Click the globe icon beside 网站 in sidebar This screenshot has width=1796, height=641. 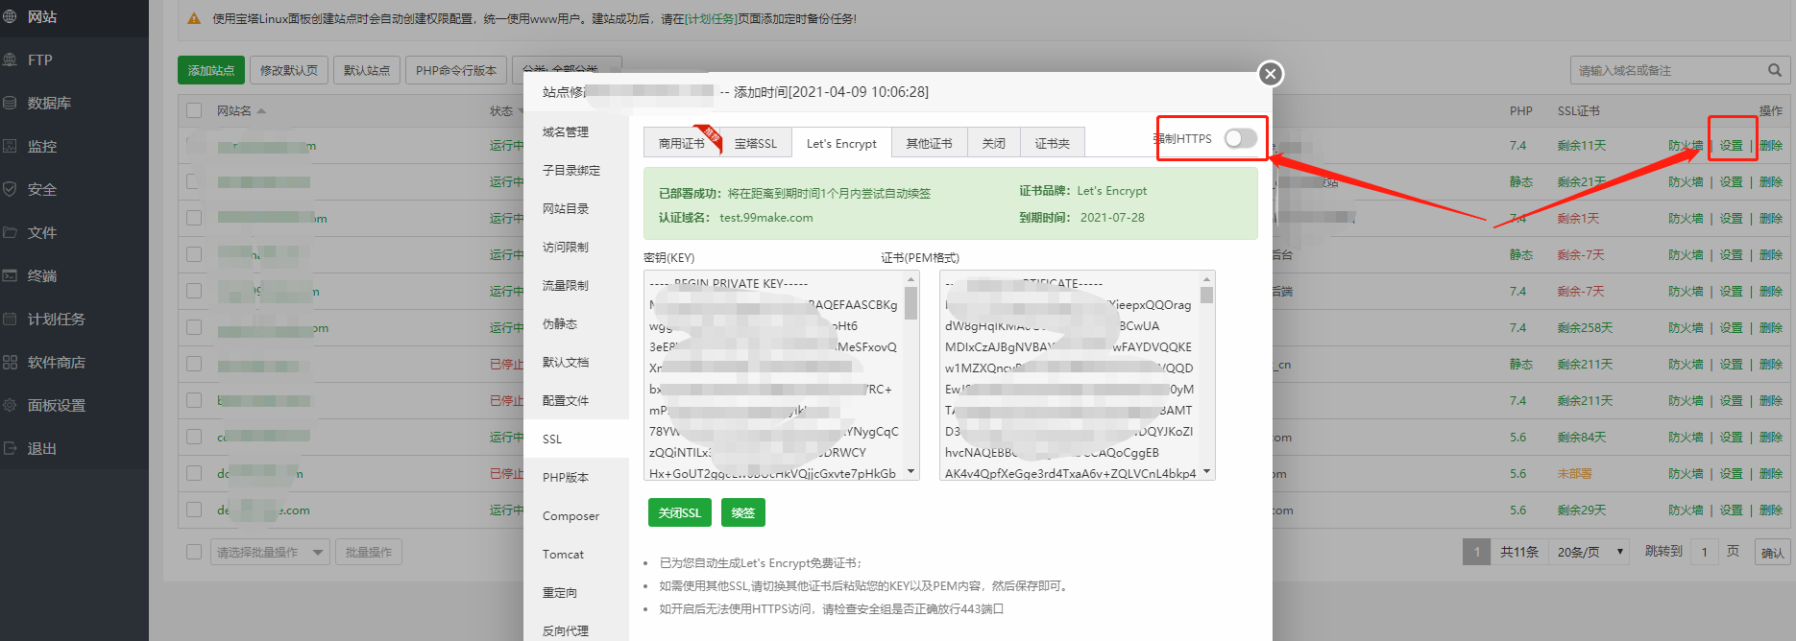pyautogui.click(x=11, y=16)
